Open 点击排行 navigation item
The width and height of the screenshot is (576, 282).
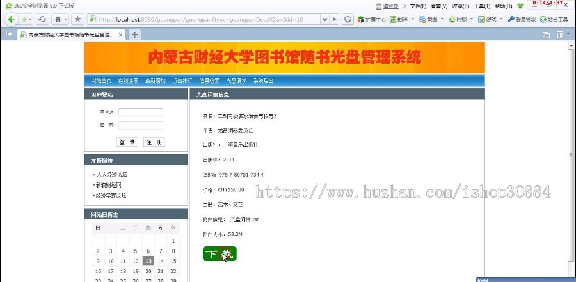[x=182, y=81]
